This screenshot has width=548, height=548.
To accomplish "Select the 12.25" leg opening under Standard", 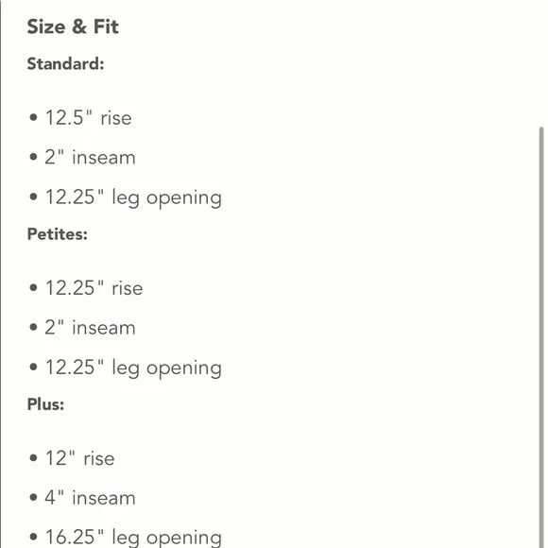I will pyautogui.click(x=133, y=197).
